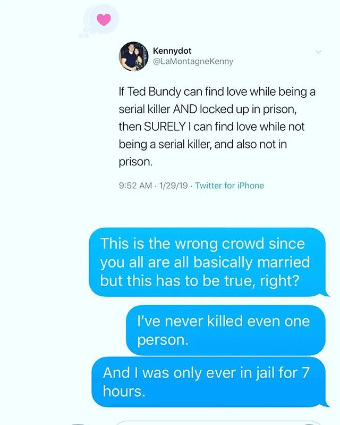This screenshot has height=425, width=340.
Task: Tap the capitalized word "AND" in the tweet
Action: click(185, 109)
